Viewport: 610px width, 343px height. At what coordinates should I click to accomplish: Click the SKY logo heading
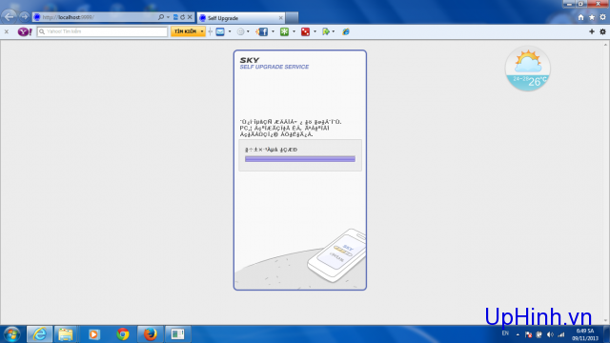[x=250, y=60]
